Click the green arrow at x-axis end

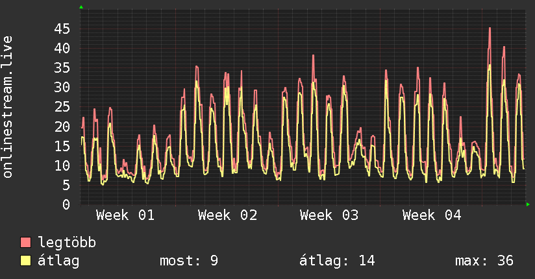[x=529, y=204]
